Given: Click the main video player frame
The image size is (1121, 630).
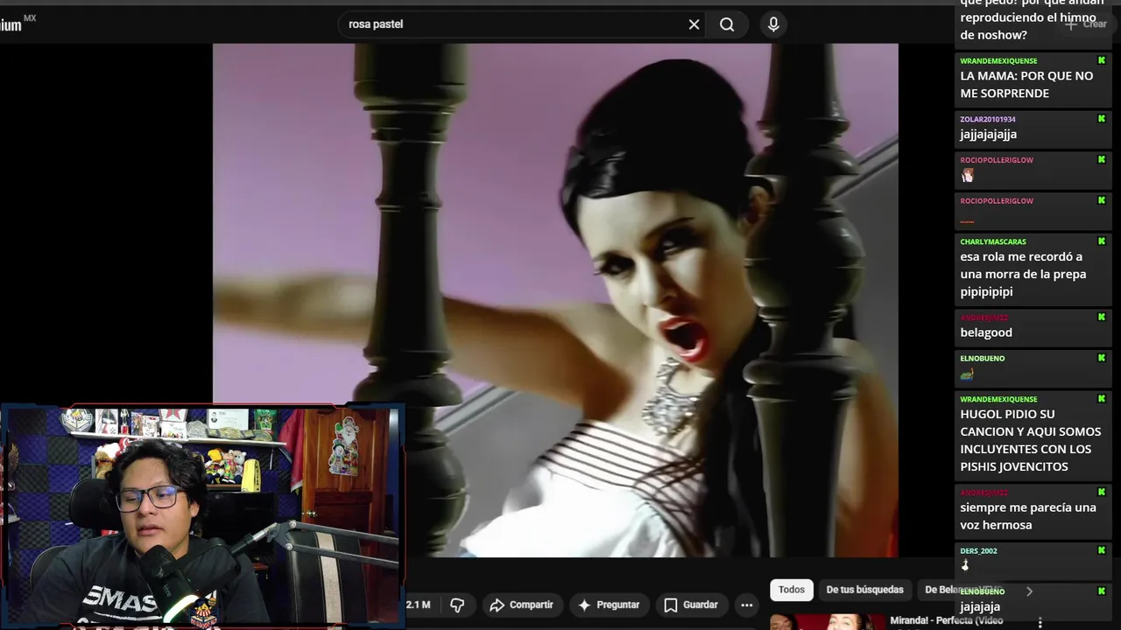Looking at the screenshot, I should click(x=555, y=300).
